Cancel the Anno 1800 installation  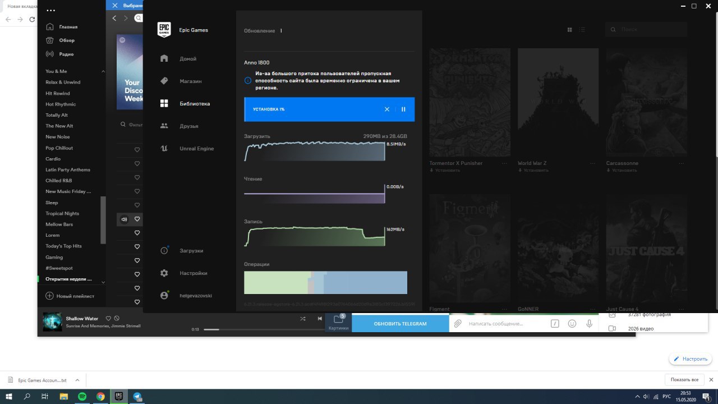pyautogui.click(x=387, y=109)
